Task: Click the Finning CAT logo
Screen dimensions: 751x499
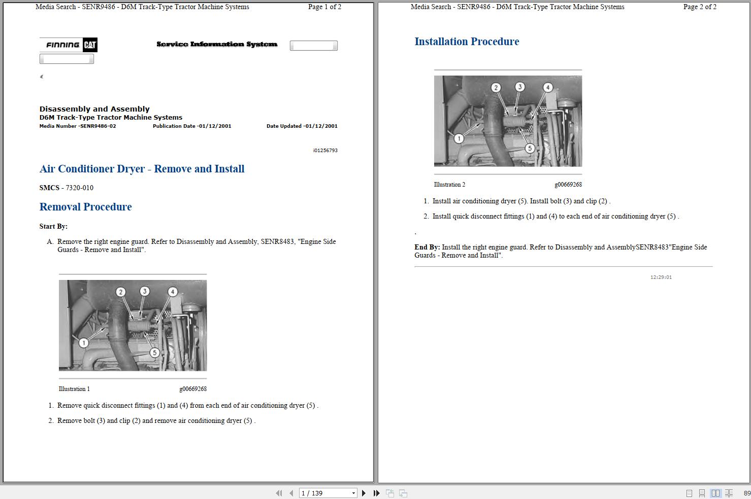Action: (69, 45)
